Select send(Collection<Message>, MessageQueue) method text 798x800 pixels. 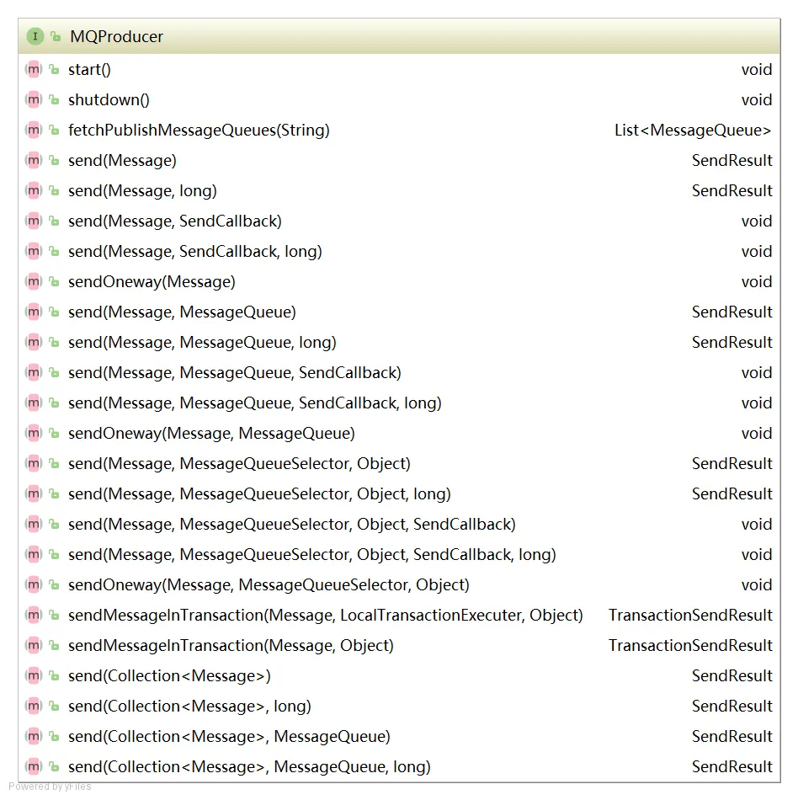230,736
